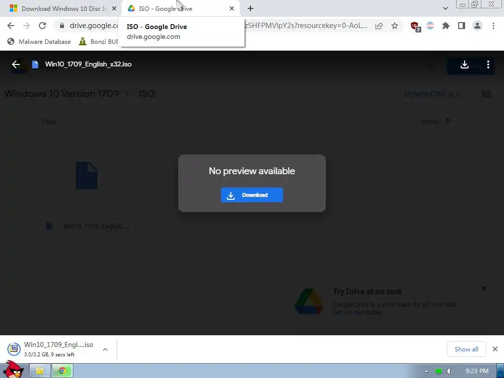Open the Extensions puzzle piece menu
The width and height of the screenshot is (504, 378).
point(446,26)
